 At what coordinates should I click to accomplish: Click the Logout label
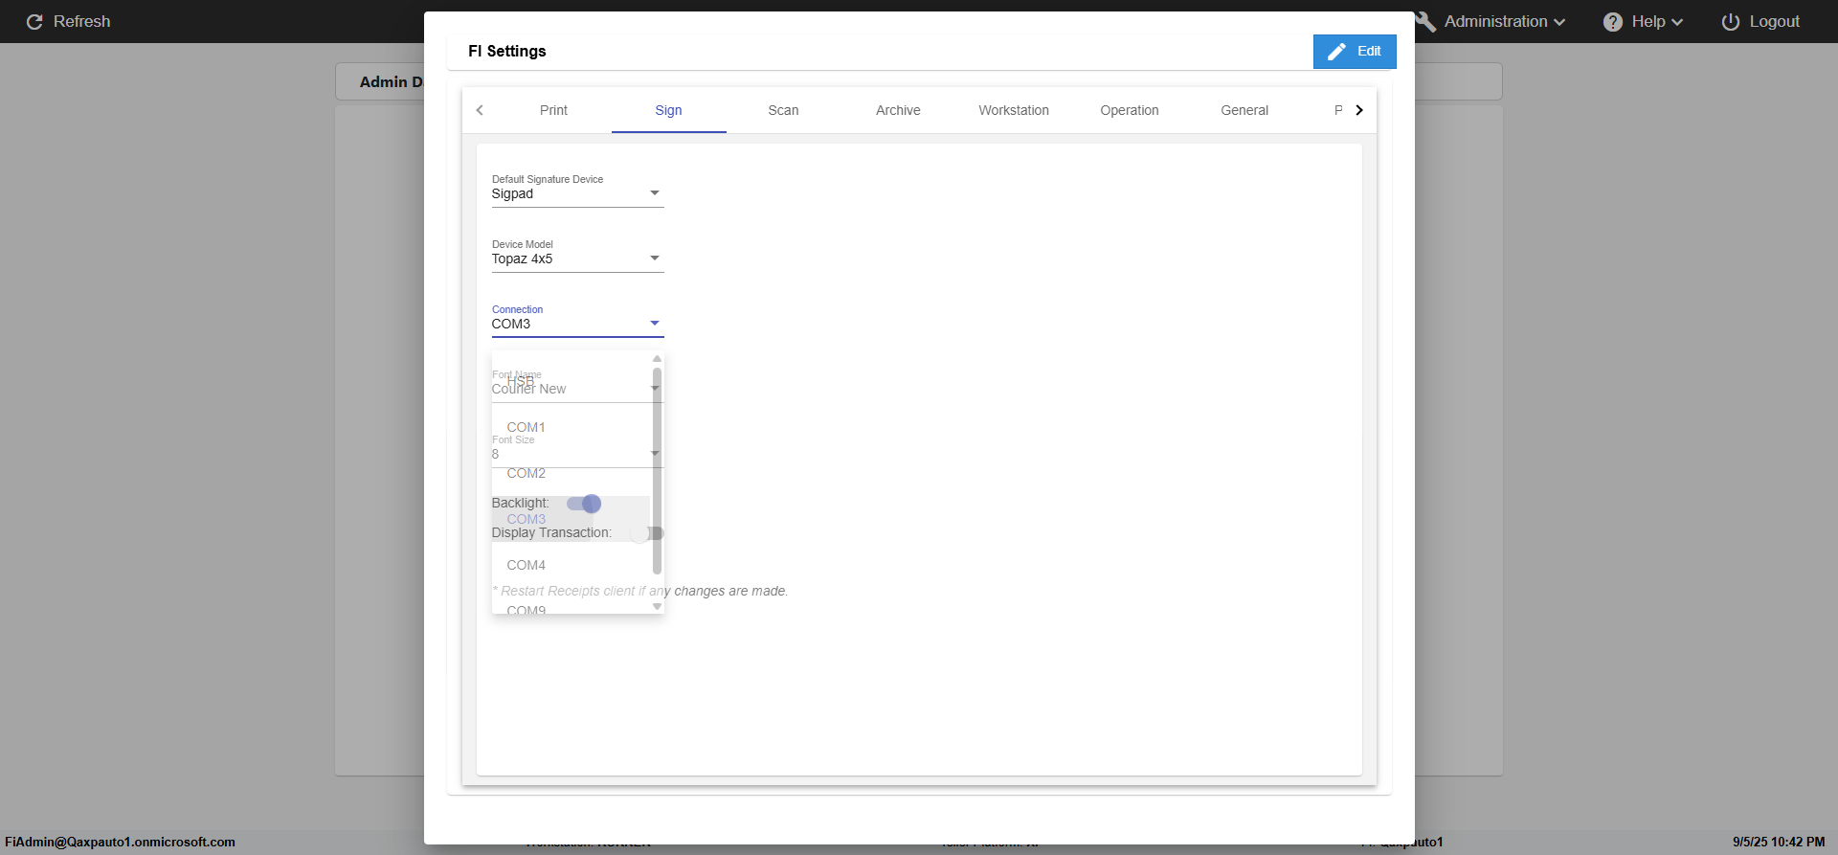point(1775,22)
